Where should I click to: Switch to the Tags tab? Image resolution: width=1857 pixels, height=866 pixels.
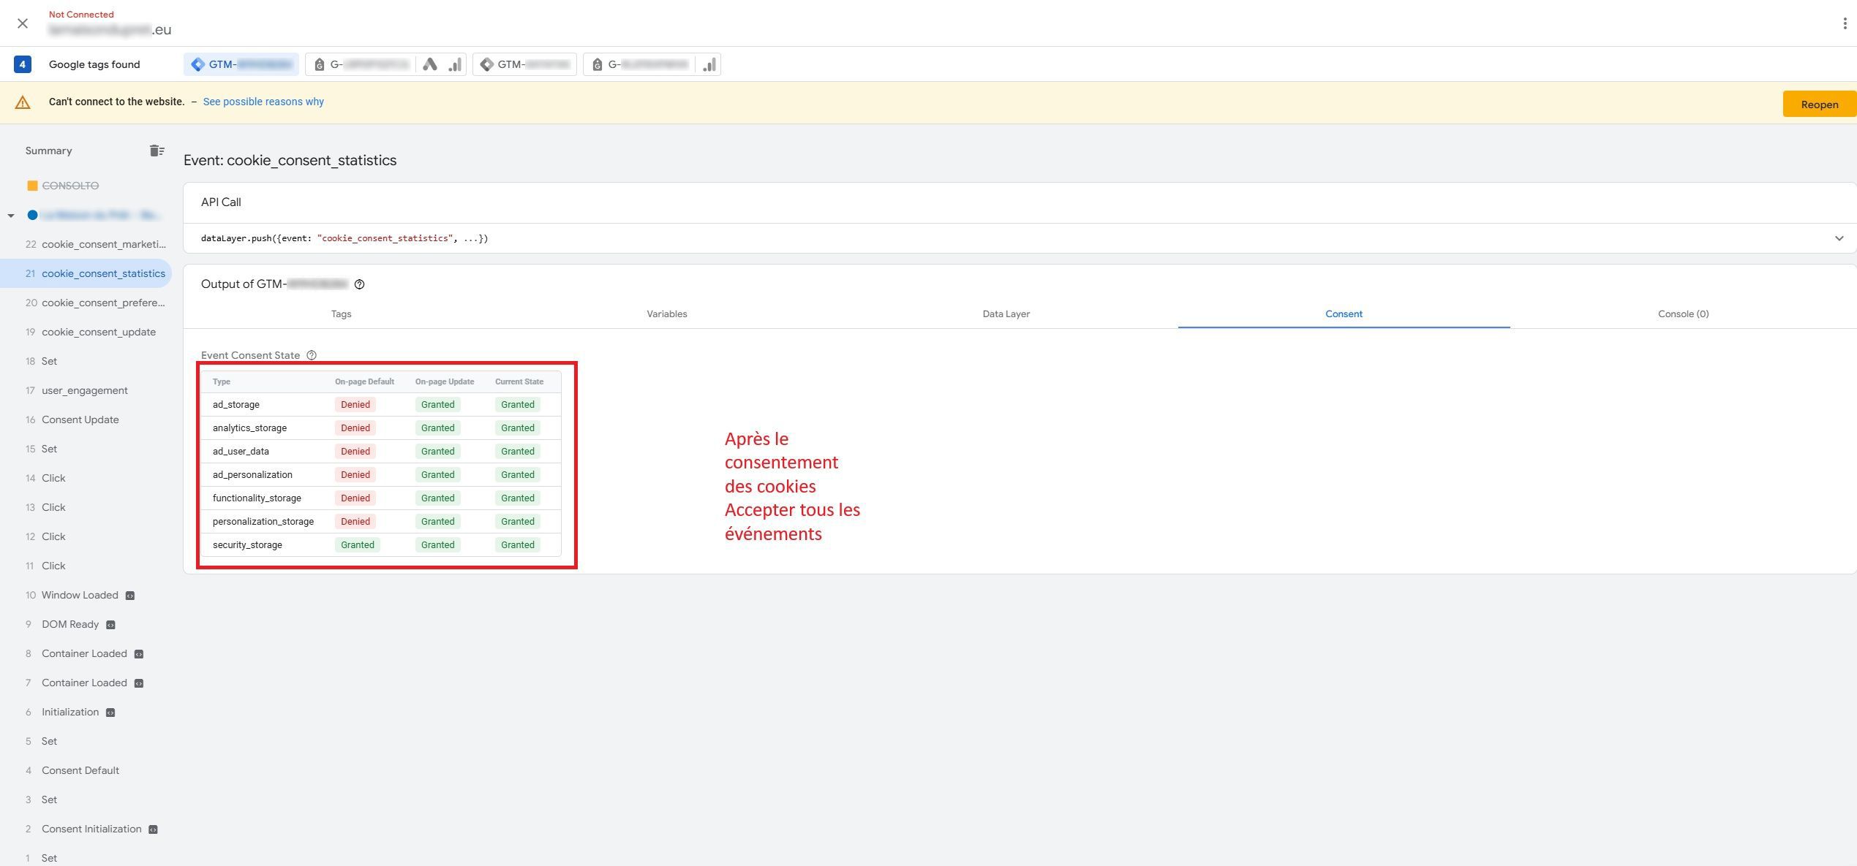(x=341, y=314)
